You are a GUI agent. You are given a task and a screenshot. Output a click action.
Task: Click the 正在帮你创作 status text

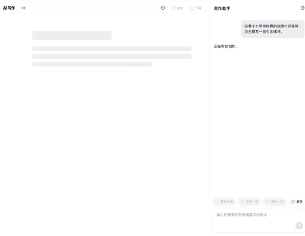[x=226, y=46]
